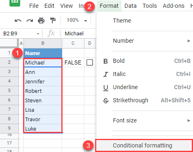
Task: Click the cell containing Jennifer
Action: point(43,81)
